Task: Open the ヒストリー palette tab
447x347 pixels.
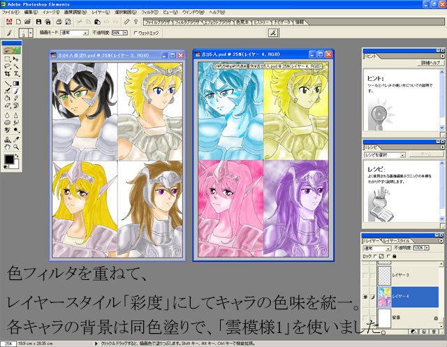Action: click(x=261, y=22)
